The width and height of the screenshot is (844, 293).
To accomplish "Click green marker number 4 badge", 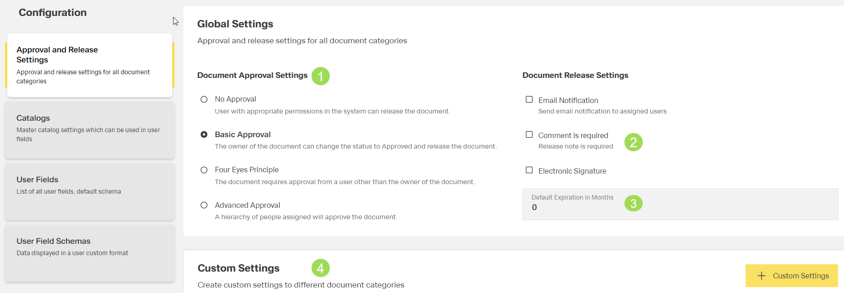I will click(x=320, y=268).
